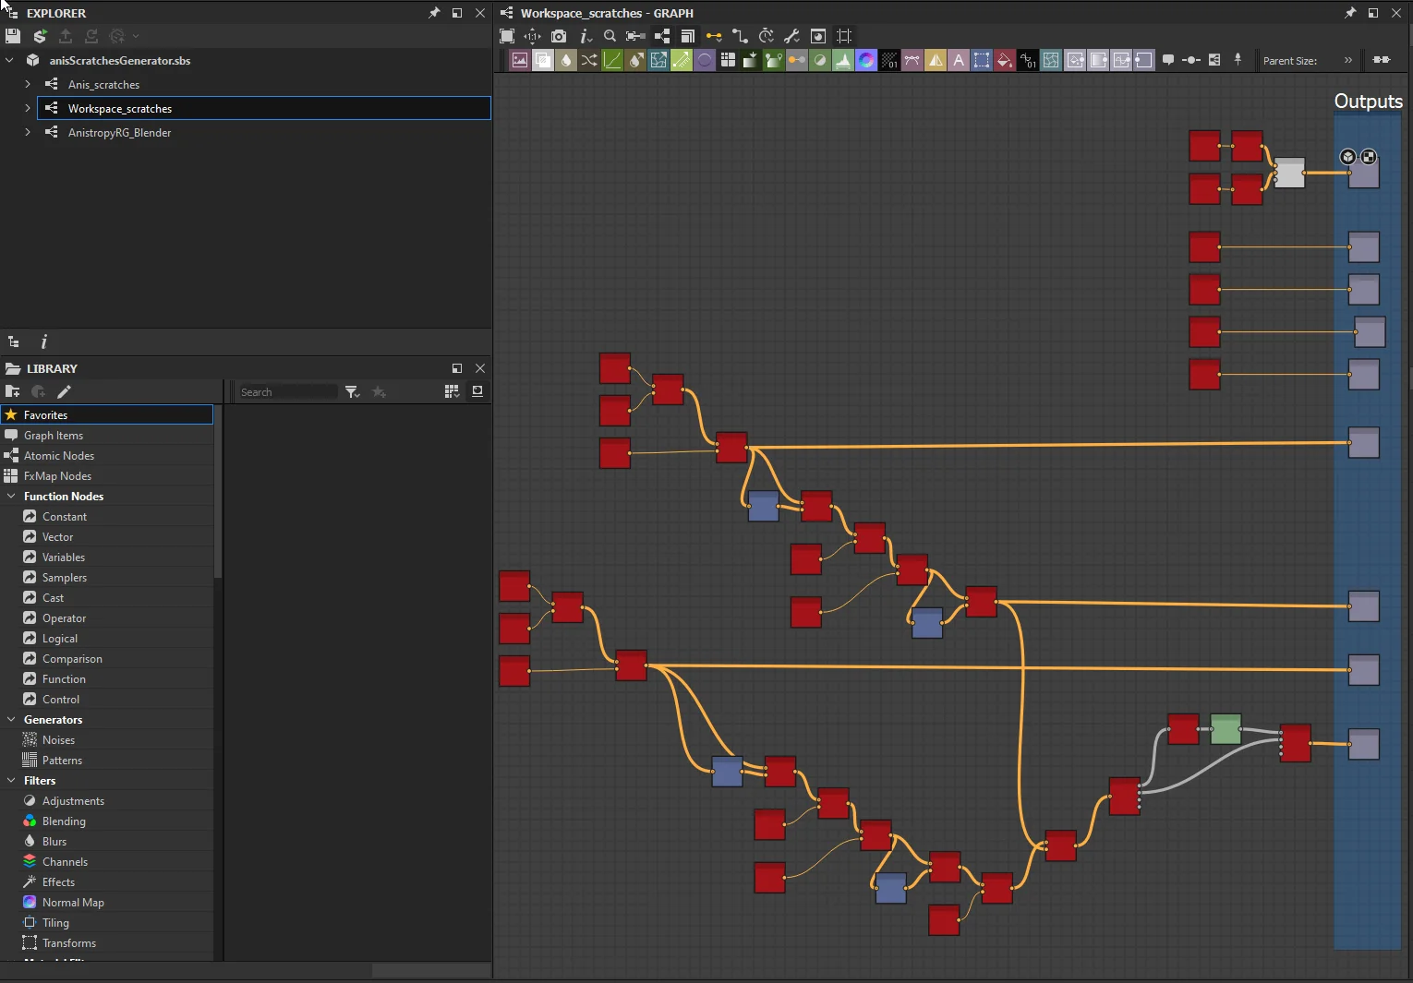1413x983 pixels.
Task: Add a comment using the speech bubble icon
Action: (x=1169, y=60)
